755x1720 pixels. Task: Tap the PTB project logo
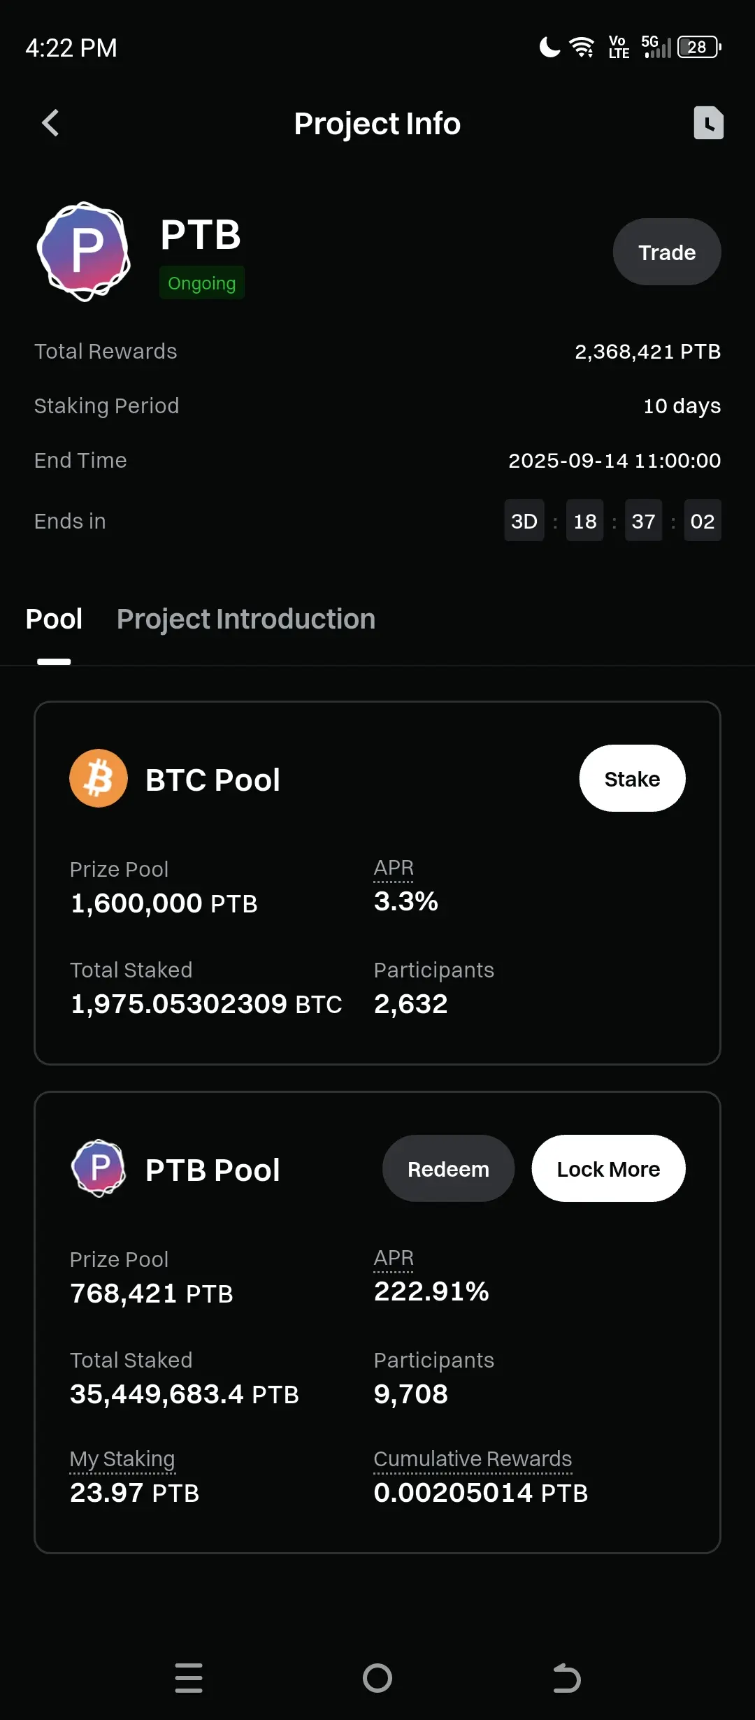click(x=84, y=252)
